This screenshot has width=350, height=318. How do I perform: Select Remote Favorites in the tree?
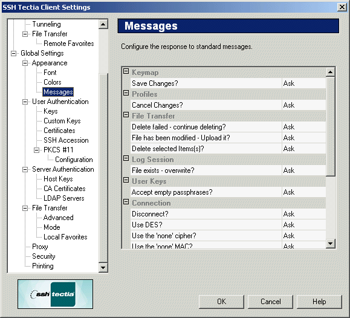click(69, 44)
